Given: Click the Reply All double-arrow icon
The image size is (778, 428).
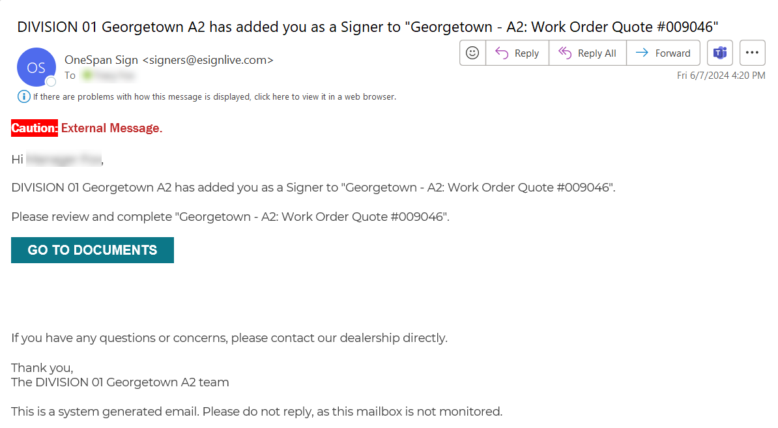Looking at the screenshot, I should click(x=565, y=53).
